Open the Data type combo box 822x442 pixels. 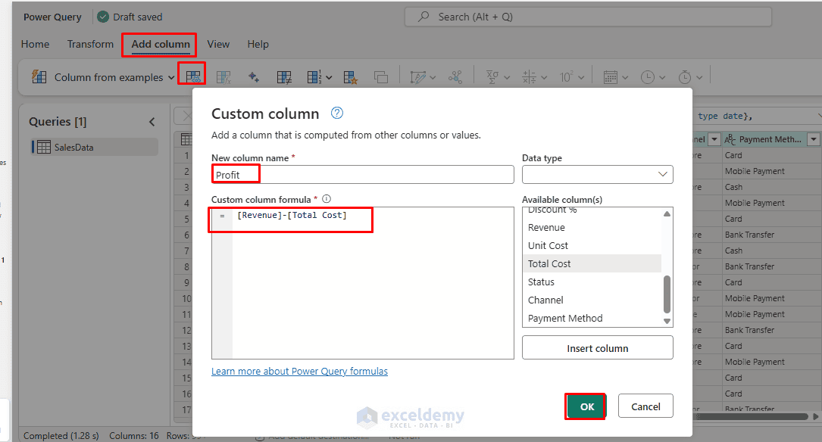point(598,174)
